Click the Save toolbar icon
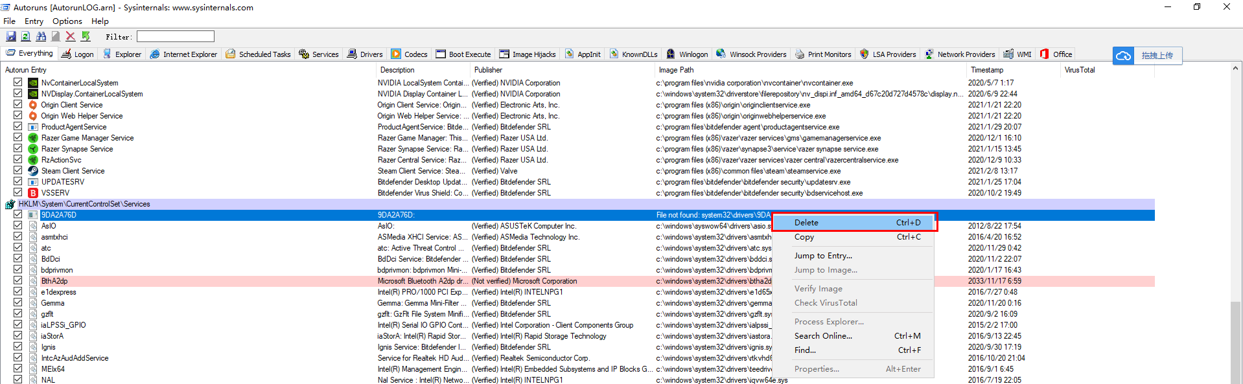1243x384 pixels. click(x=11, y=36)
